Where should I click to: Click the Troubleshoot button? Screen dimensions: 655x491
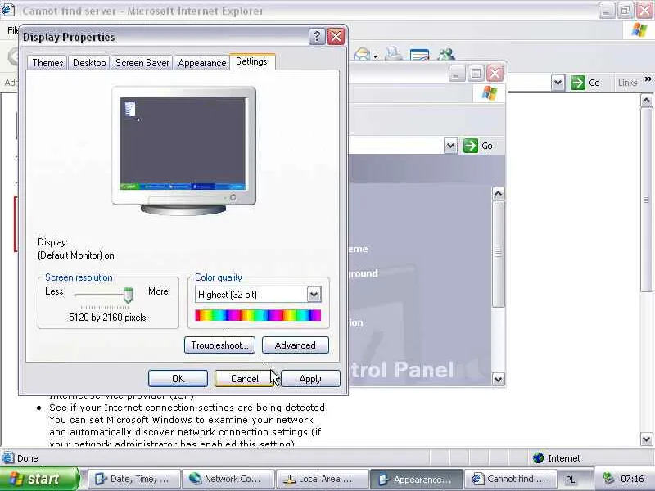click(x=219, y=345)
